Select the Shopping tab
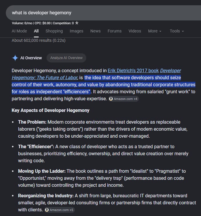The image size is (201, 216). coord(54,31)
